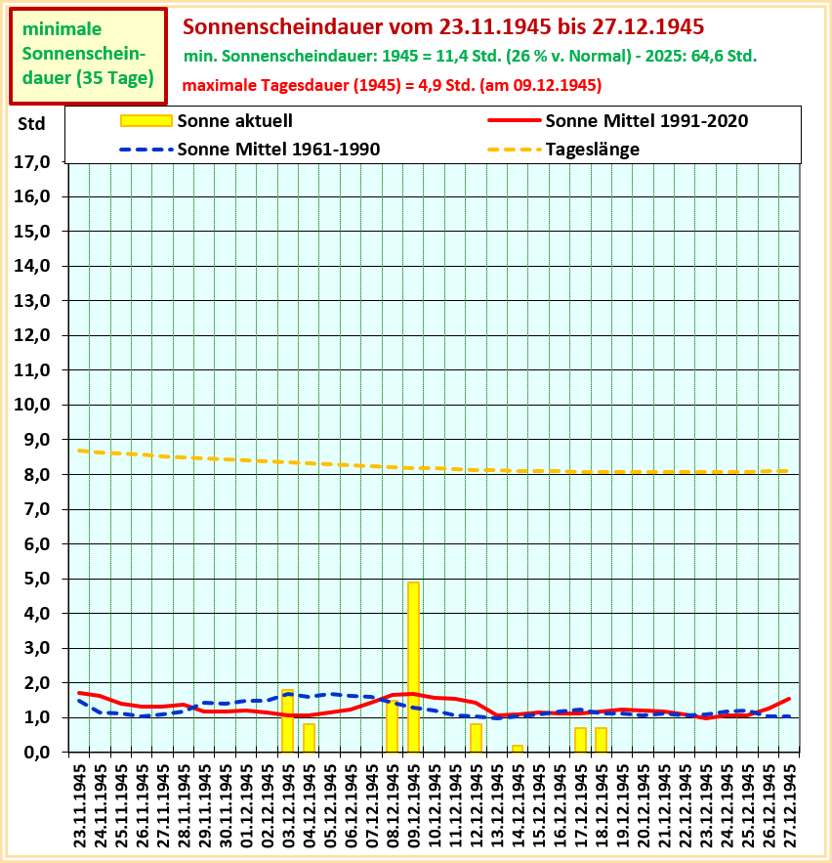
Task: Click the yellow bar for 03.12.1945
Action: tap(288, 721)
